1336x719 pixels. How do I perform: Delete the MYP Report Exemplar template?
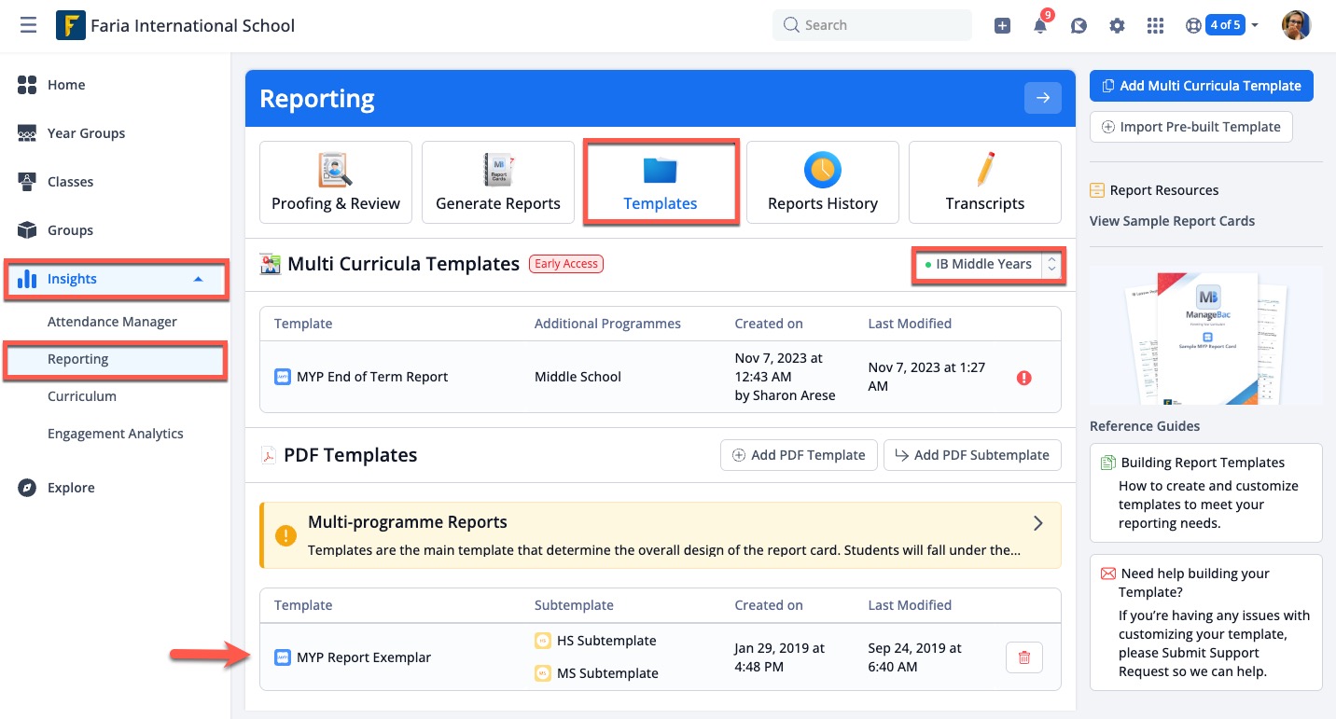(x=1023, y=657)
